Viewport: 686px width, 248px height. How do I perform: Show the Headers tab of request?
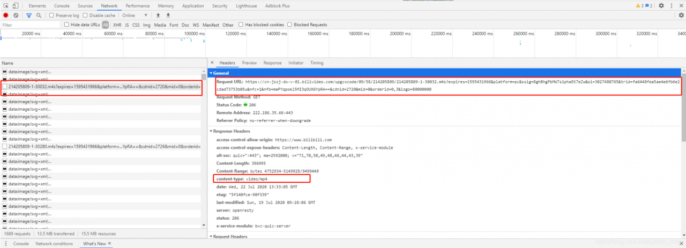[227, 63]
